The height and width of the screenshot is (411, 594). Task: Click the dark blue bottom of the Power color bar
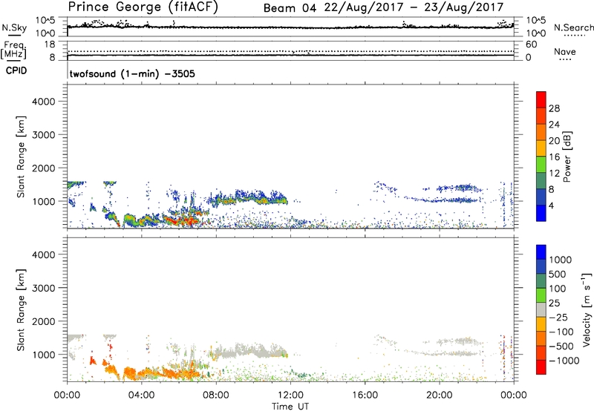click(x=541, y=213)
